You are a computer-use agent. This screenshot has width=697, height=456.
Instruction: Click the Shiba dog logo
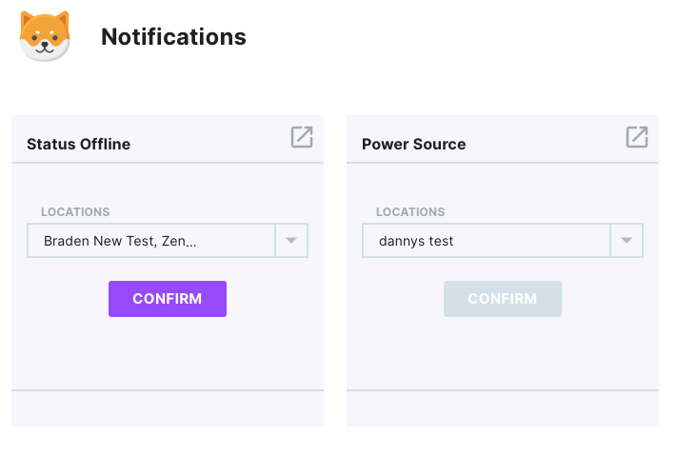[x=45, y=36]
